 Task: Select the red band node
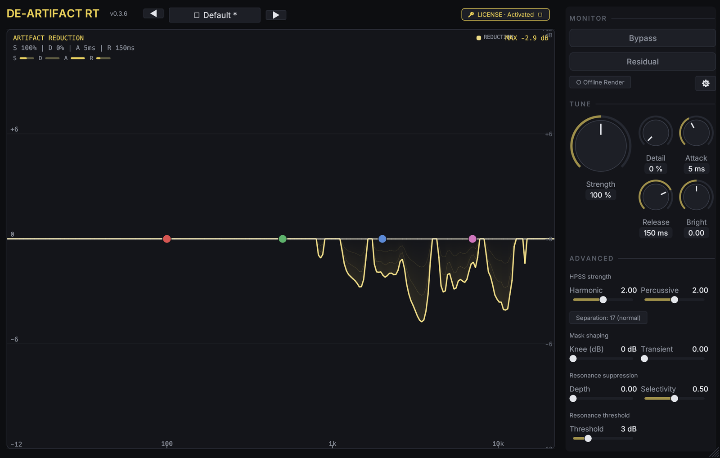167,239
